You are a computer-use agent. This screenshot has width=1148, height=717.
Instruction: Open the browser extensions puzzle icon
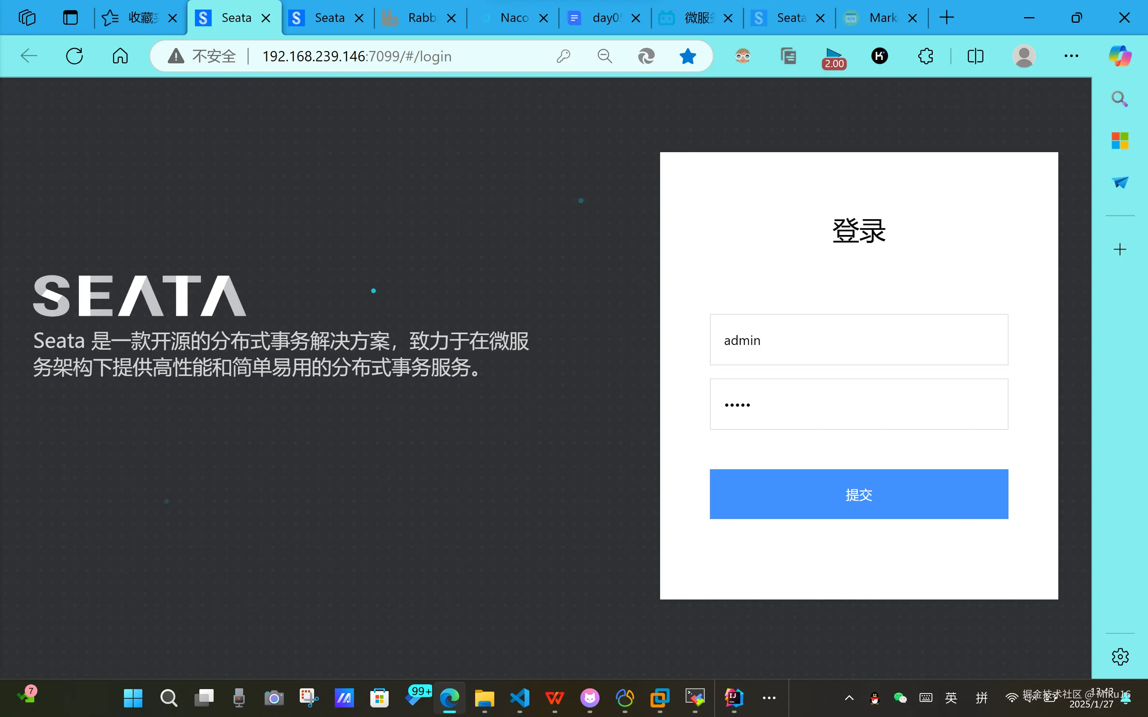click(x=926, y=56)
